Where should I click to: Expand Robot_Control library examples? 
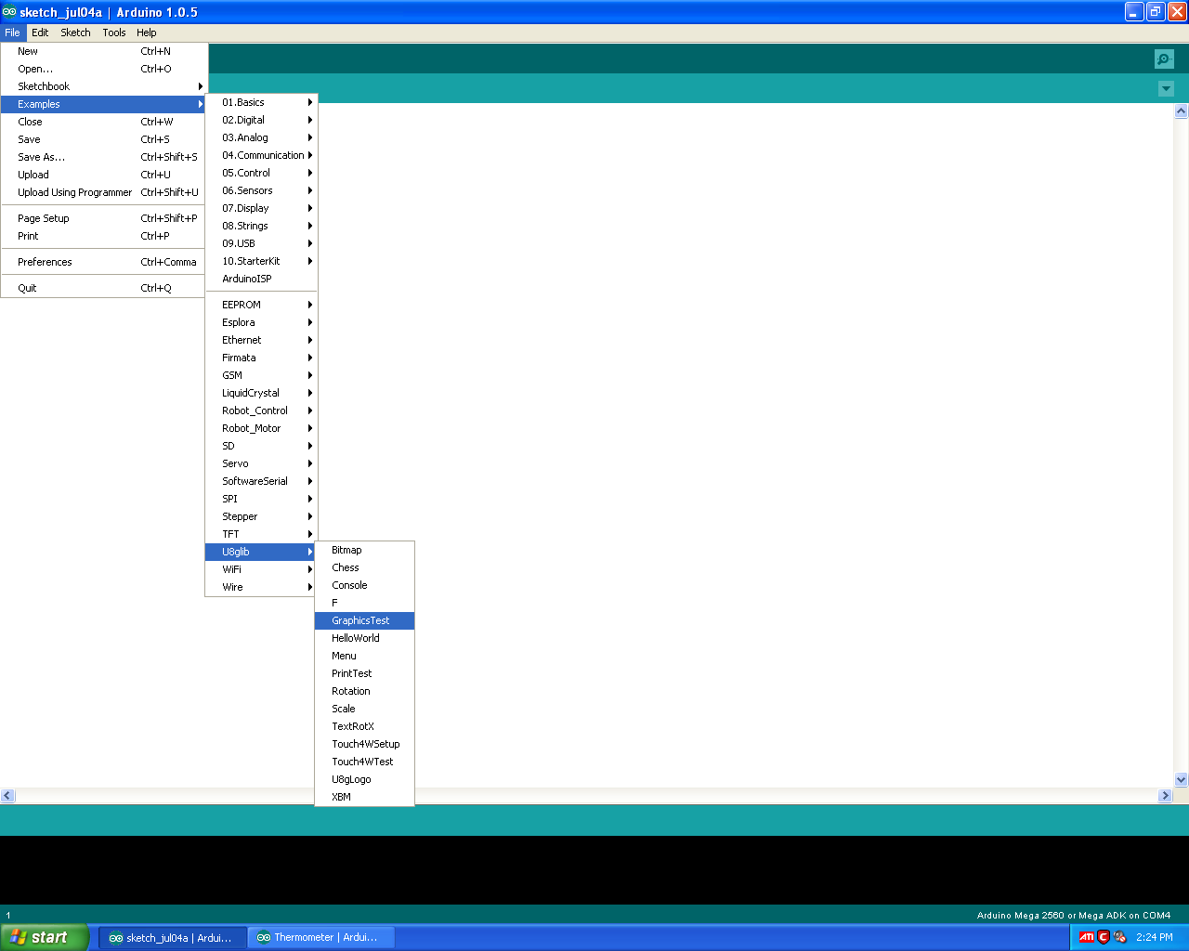pos(261,410)
